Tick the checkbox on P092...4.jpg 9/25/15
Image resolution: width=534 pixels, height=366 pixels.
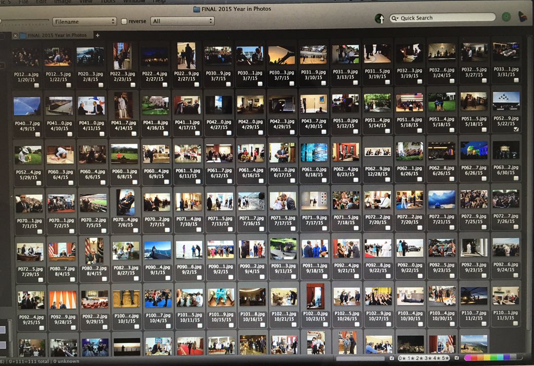pos(42,328)
